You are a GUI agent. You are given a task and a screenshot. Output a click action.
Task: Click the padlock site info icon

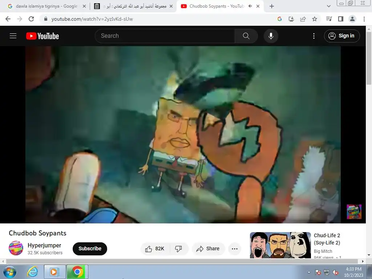[x=46, y=19]
